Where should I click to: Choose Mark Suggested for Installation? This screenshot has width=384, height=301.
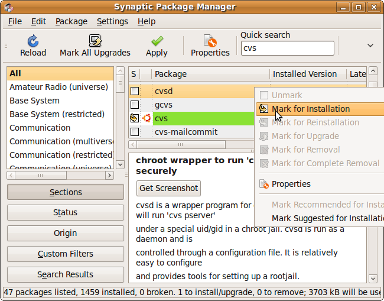coord(320,218)
